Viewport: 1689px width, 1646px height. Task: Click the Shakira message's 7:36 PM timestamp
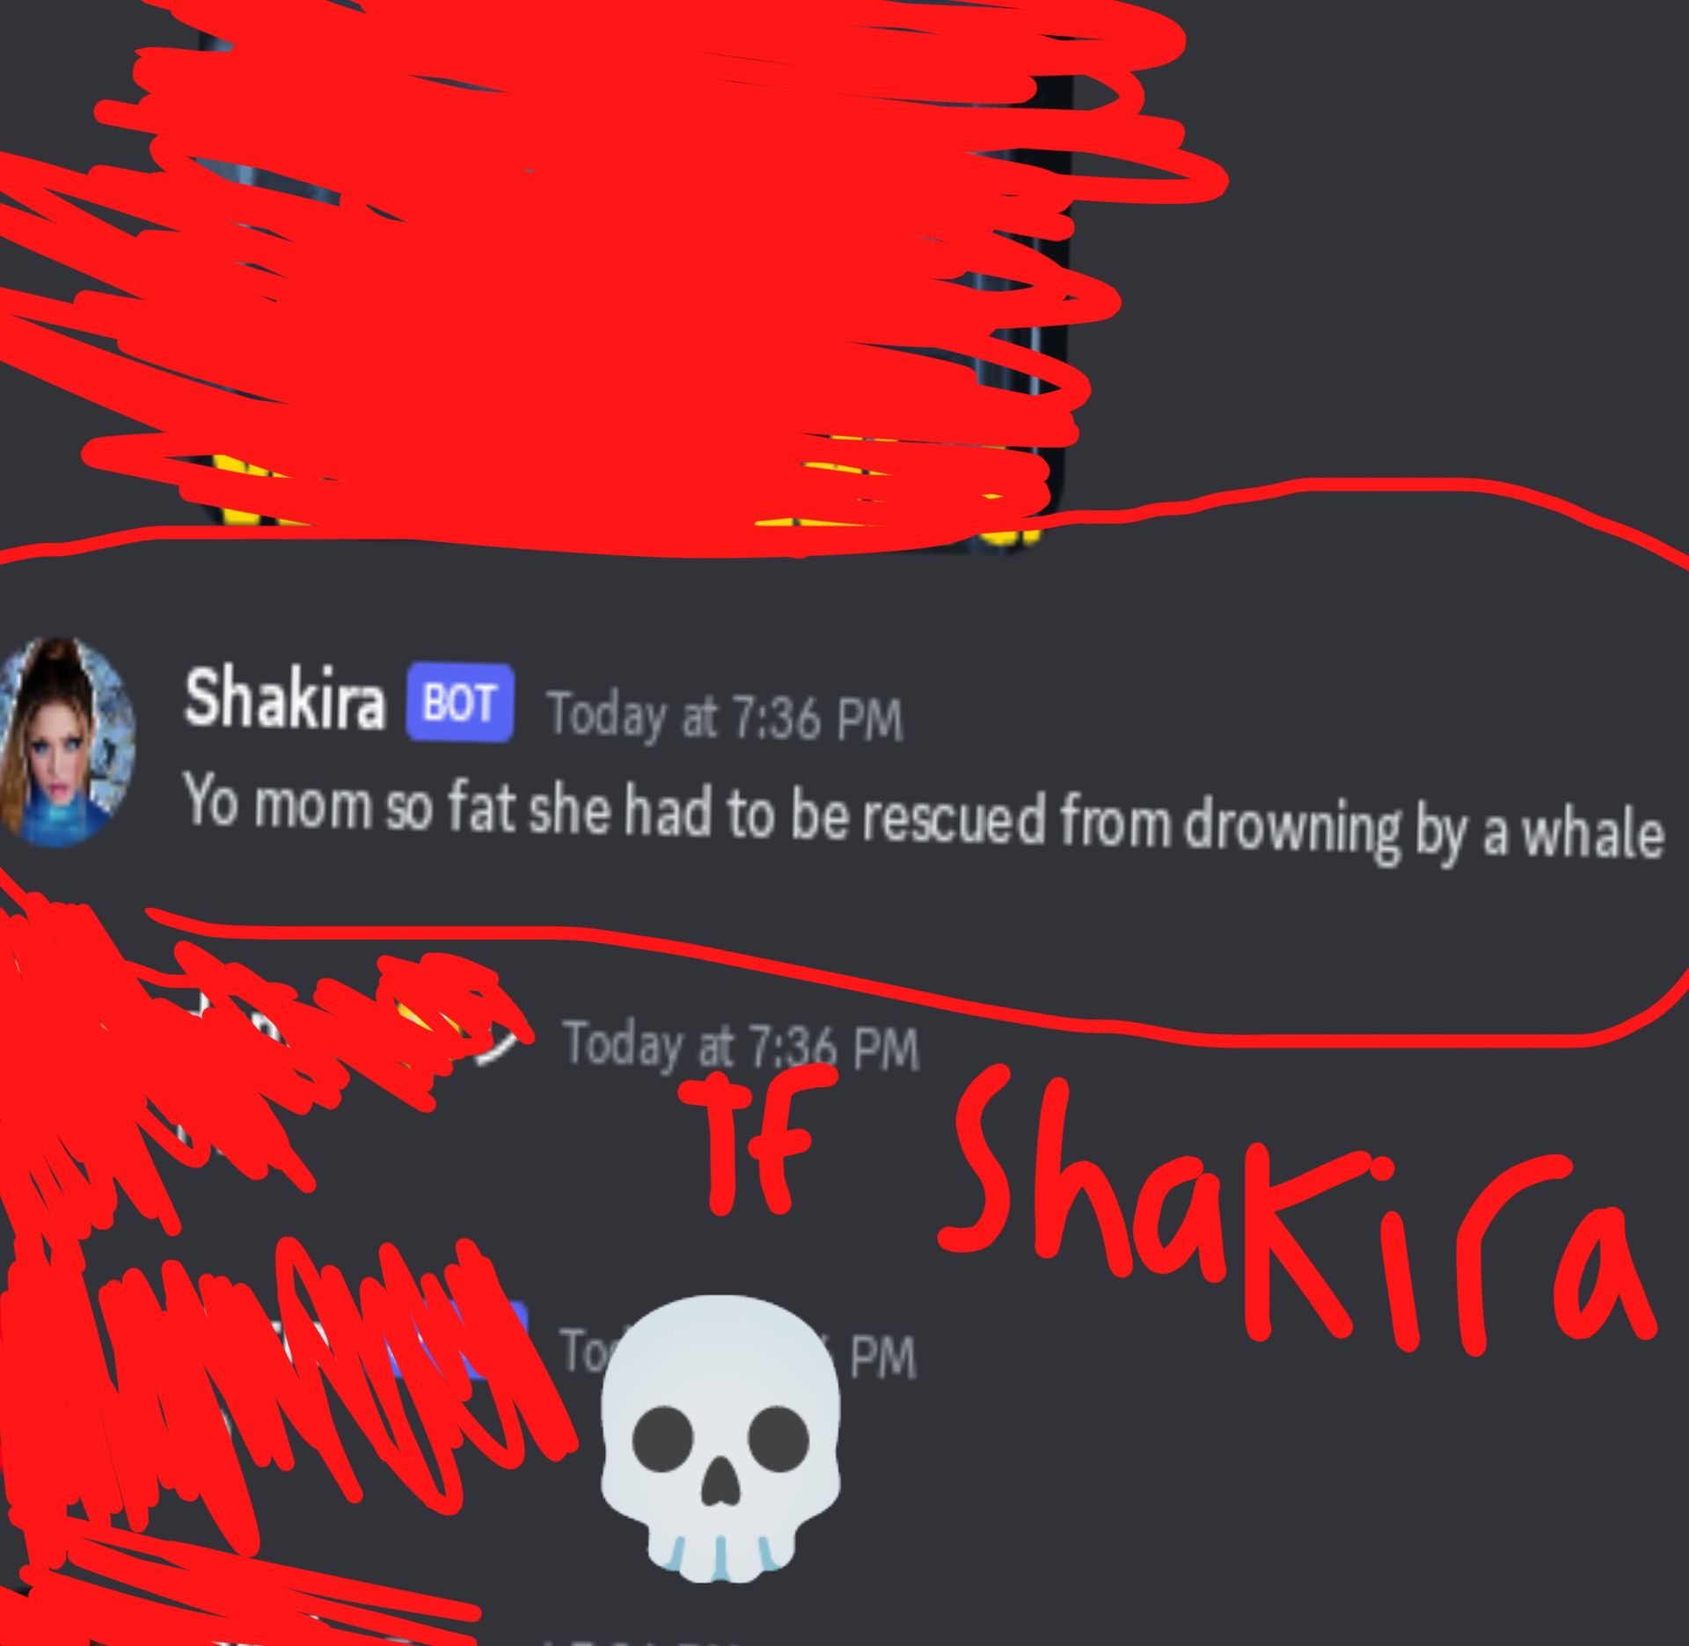tap(725, 718)
